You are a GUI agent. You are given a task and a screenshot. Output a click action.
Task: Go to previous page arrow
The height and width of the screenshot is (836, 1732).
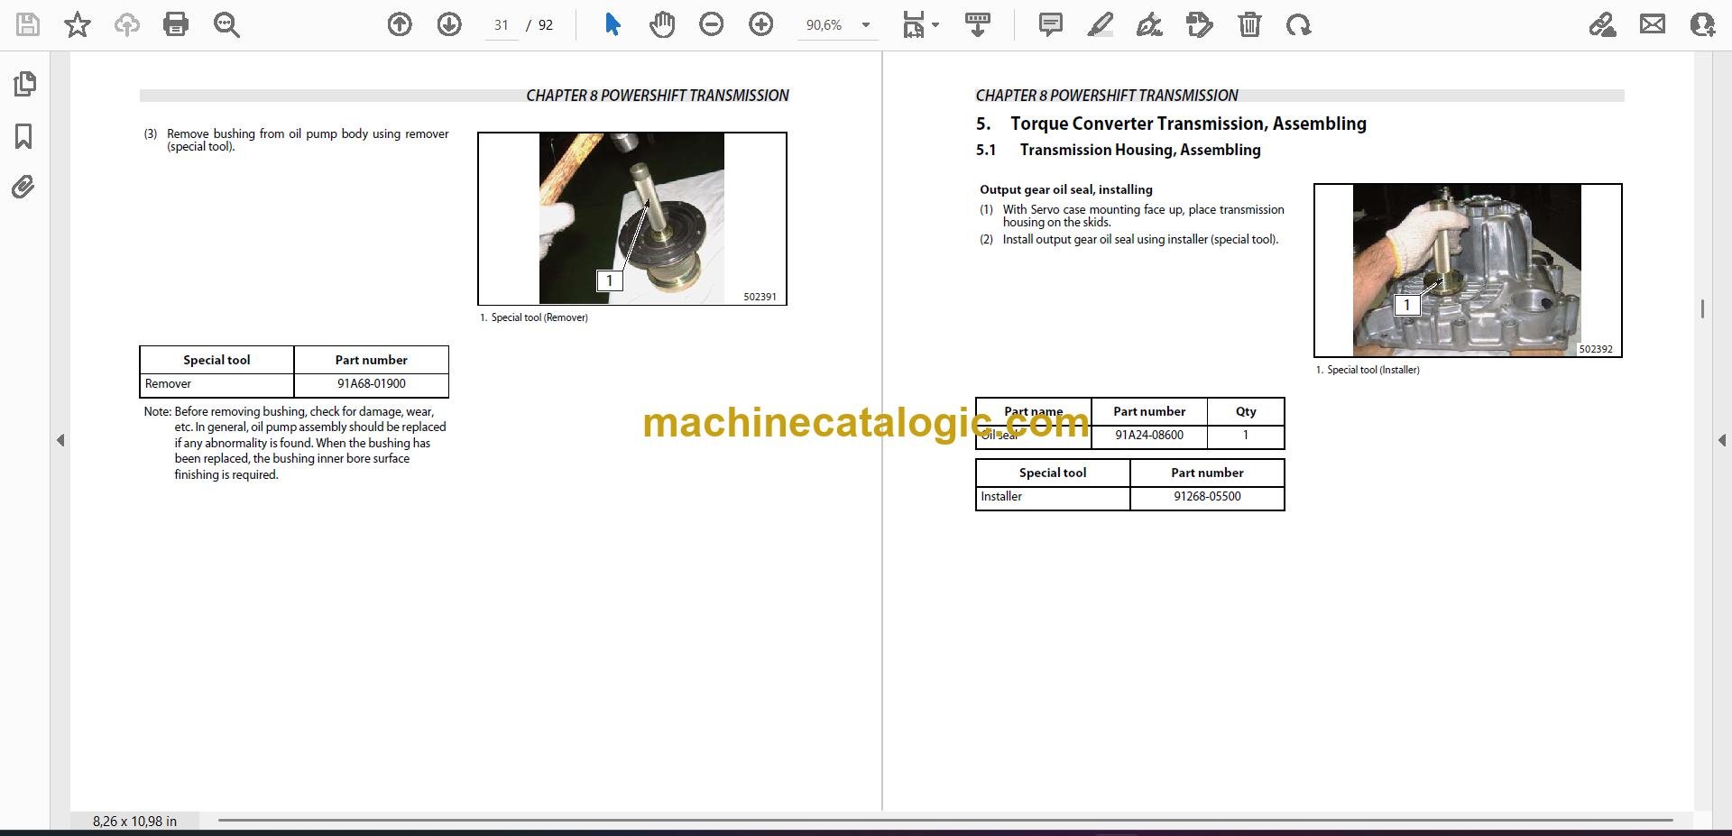(x=400, y=24)
